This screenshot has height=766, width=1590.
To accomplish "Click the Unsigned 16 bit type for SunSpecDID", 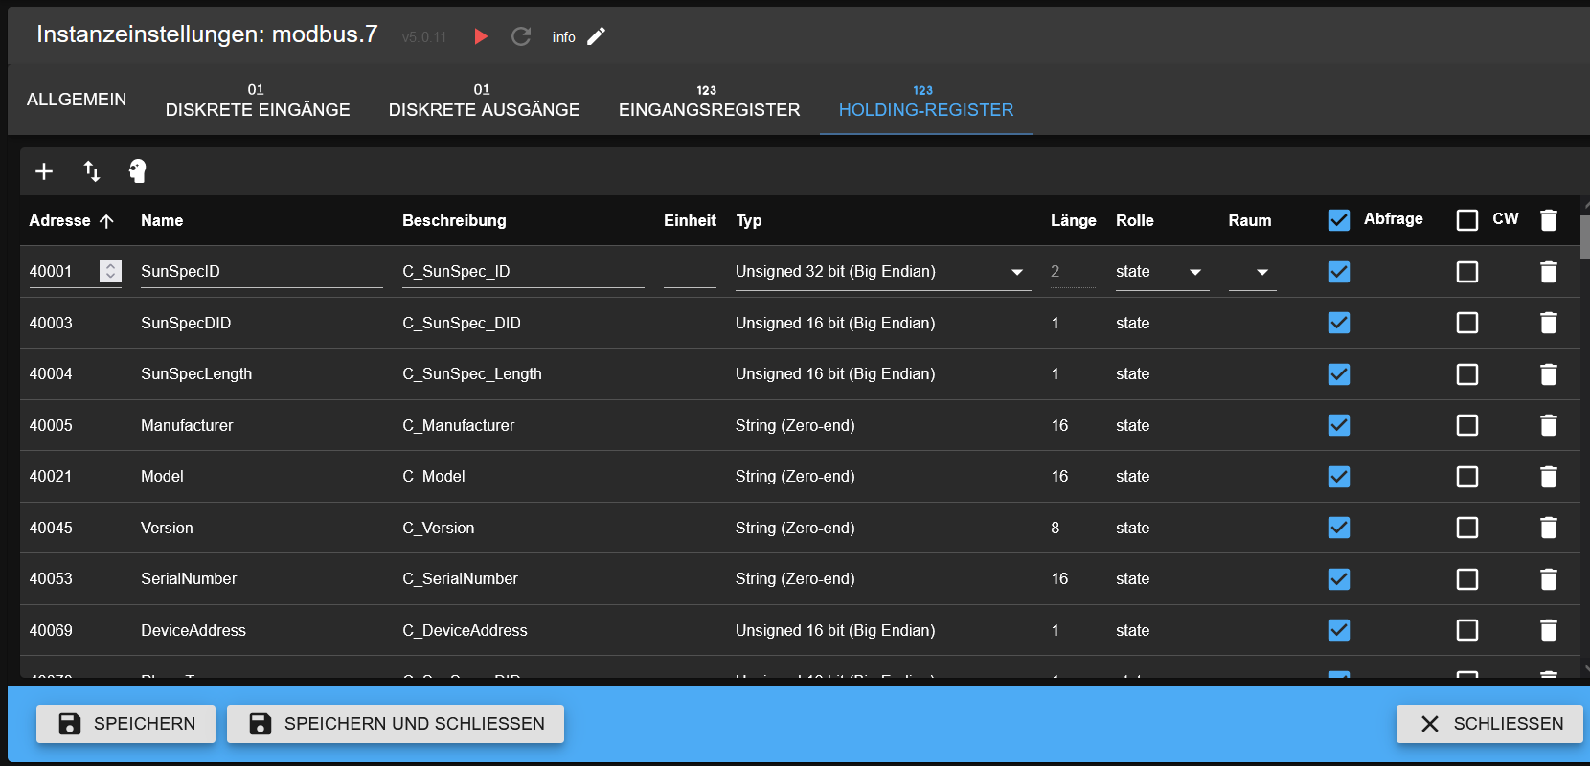I will [835, 323].
